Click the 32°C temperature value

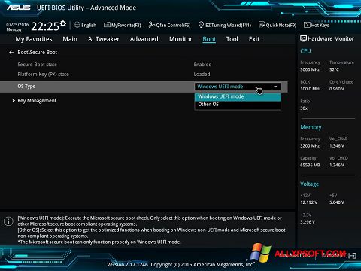tap(334, 69)
